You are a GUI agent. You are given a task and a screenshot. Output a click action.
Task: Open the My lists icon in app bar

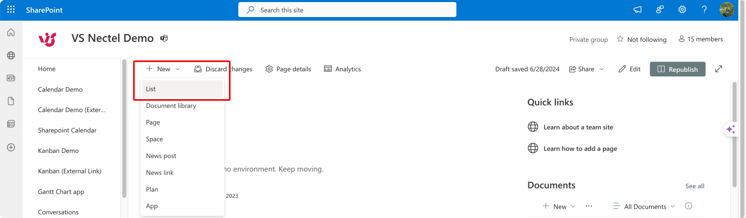pos(11,124)
